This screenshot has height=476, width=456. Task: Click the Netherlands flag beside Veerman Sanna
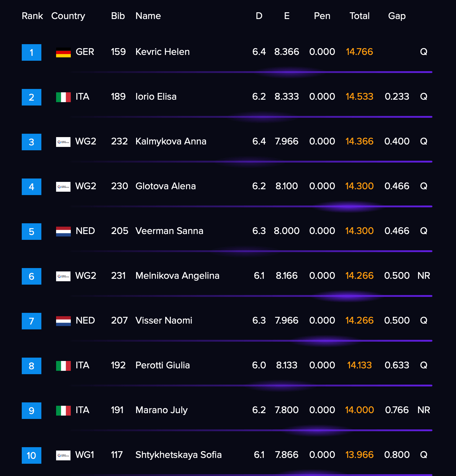pos(63,232)
